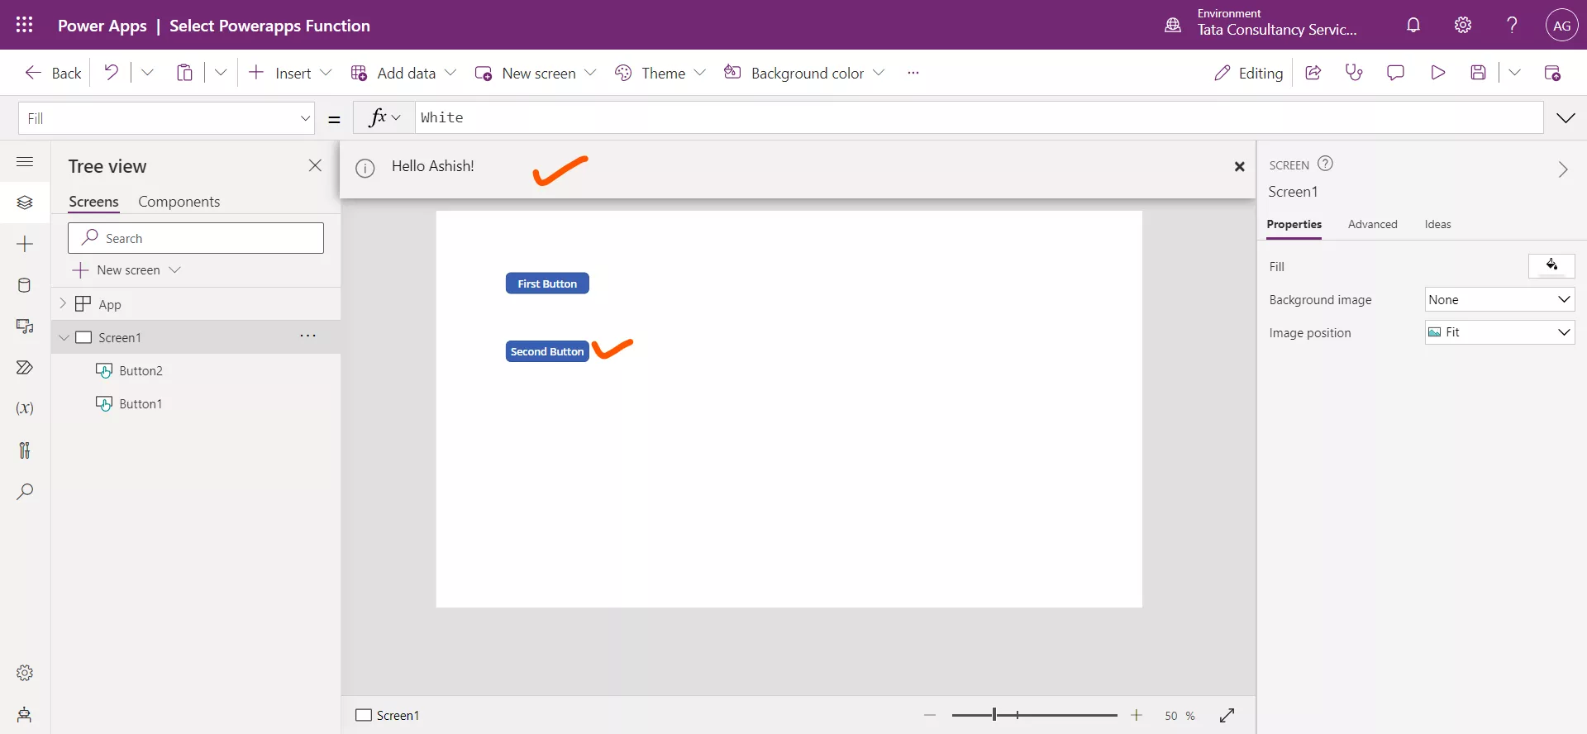Click New screen in Tree view
Screen dimensions: 1587x734
(126, 270)
